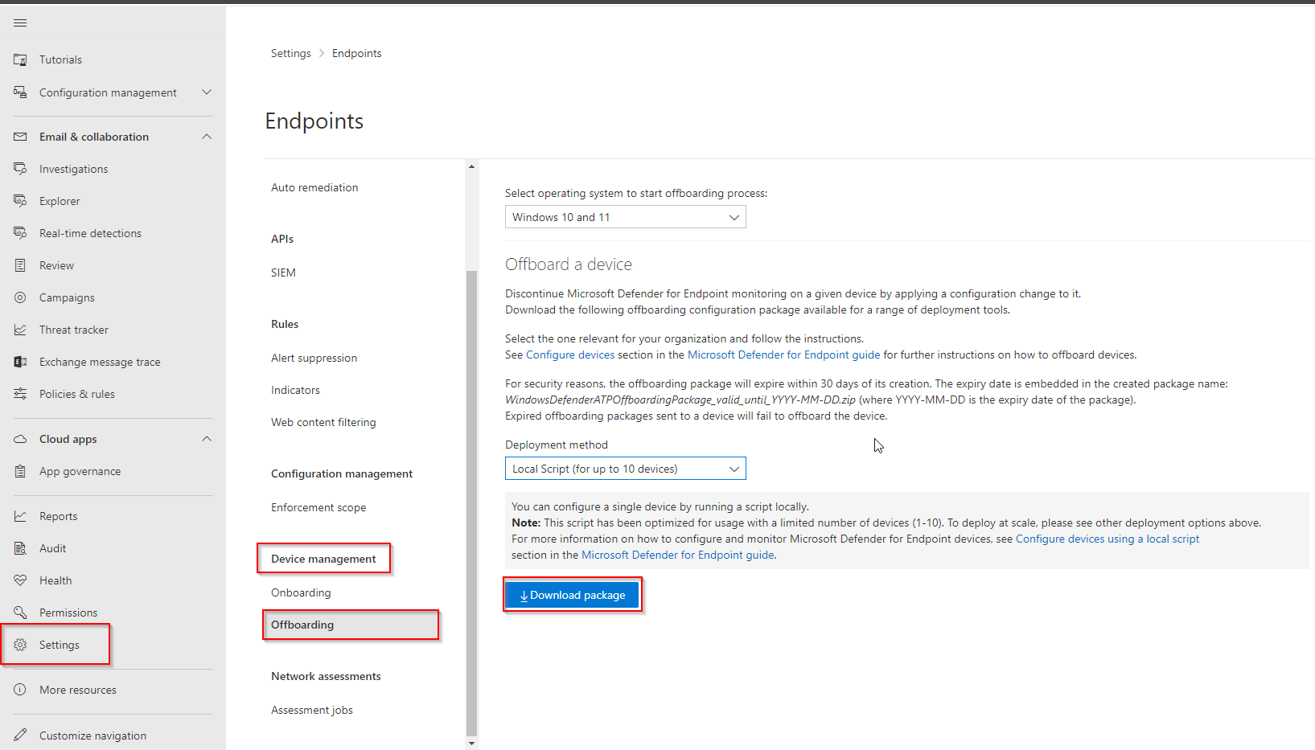
Task: Click the Exchange message trace icon
Action: click(x=20, y=362)
